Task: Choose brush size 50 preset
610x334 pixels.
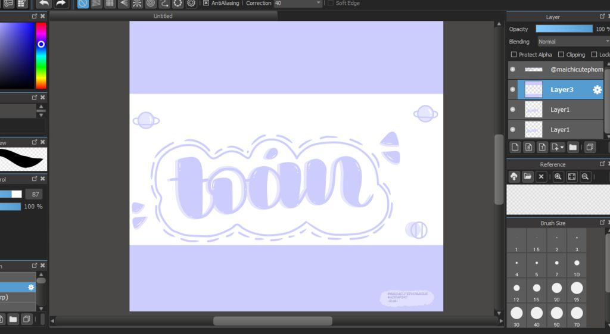Action: click(x=557, y=316)
